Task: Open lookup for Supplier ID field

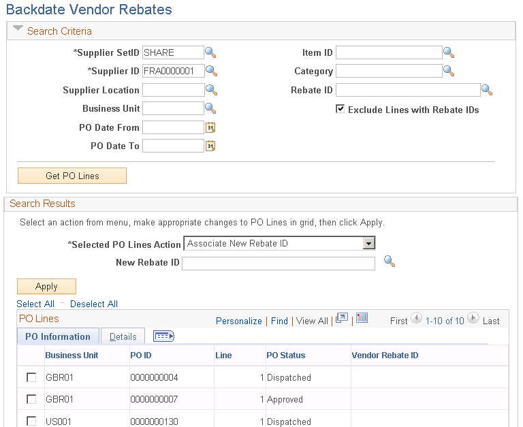Action: [x=212, y=71]
